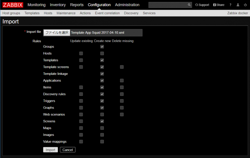
Task: Open the Configuration menu
Action: [99, 5]
